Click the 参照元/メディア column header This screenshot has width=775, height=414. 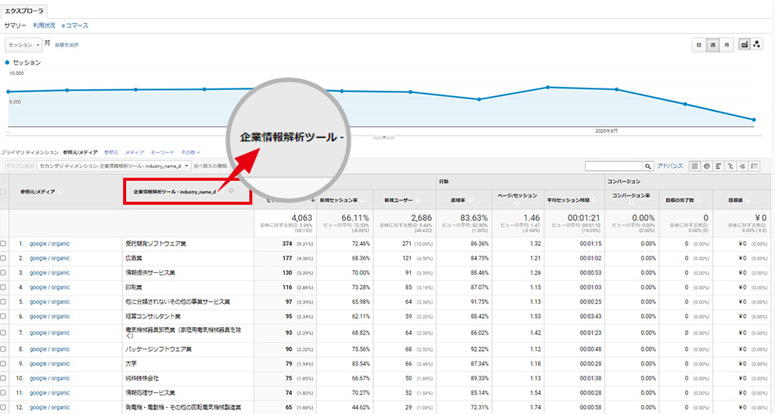pos(38,191)
